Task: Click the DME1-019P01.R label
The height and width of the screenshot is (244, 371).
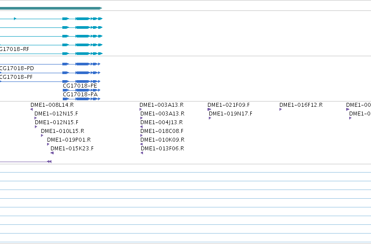Action: pyautogui.click(x=69, y=140)
